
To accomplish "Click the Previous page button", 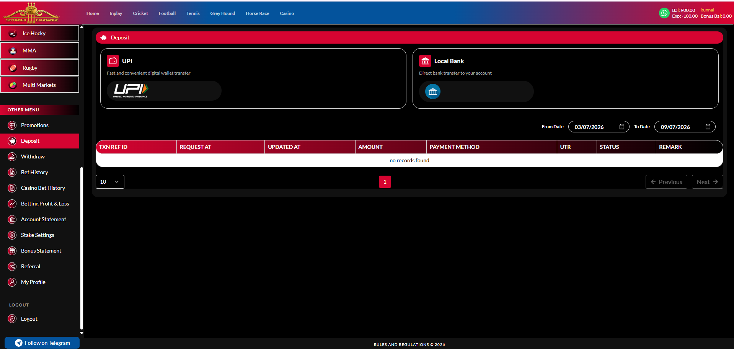I will coord(666,182).
